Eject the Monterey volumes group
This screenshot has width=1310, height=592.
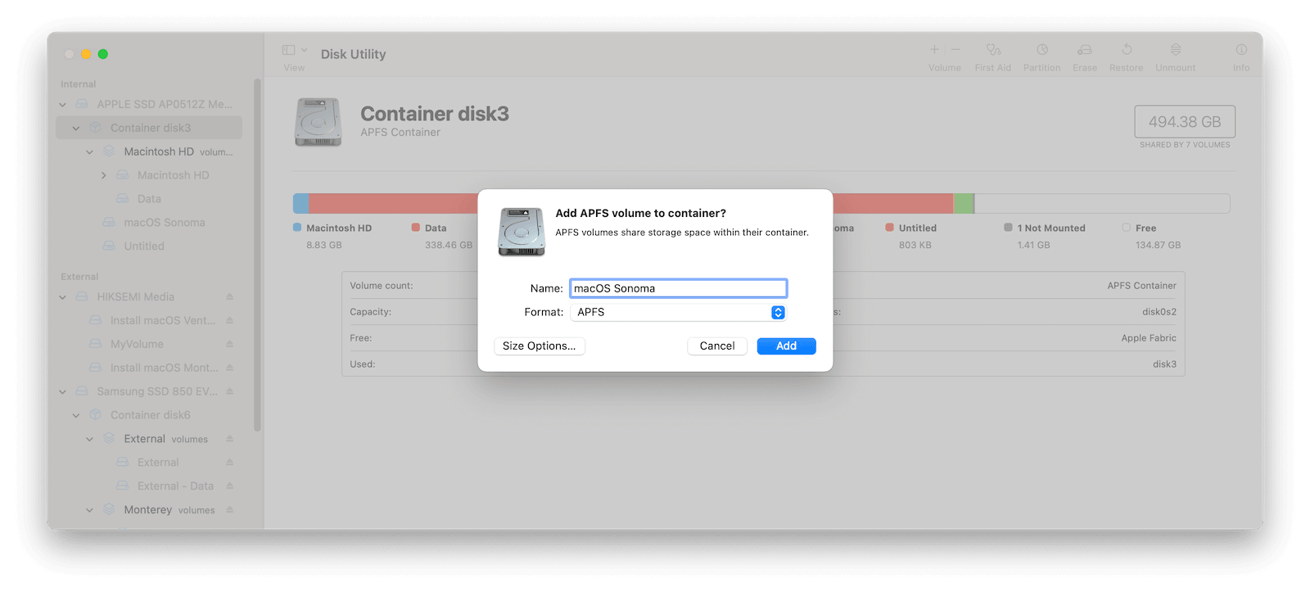[x=230, y=510]
